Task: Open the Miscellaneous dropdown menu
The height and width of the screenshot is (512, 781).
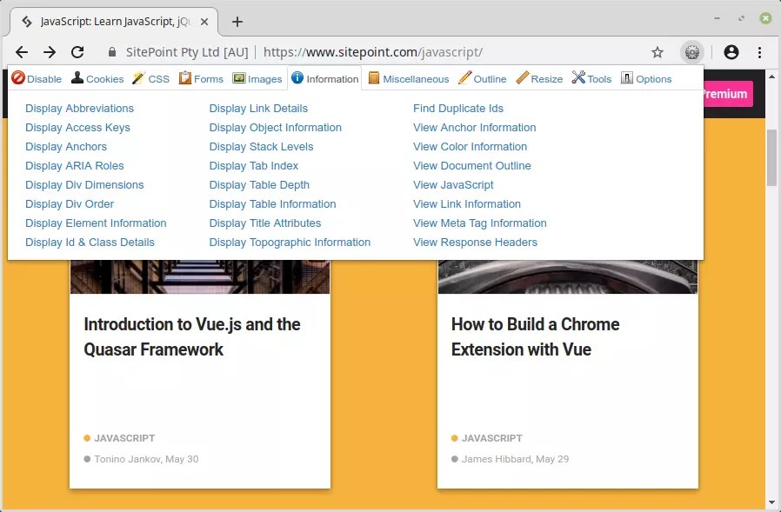Action: tap(409, 78)
